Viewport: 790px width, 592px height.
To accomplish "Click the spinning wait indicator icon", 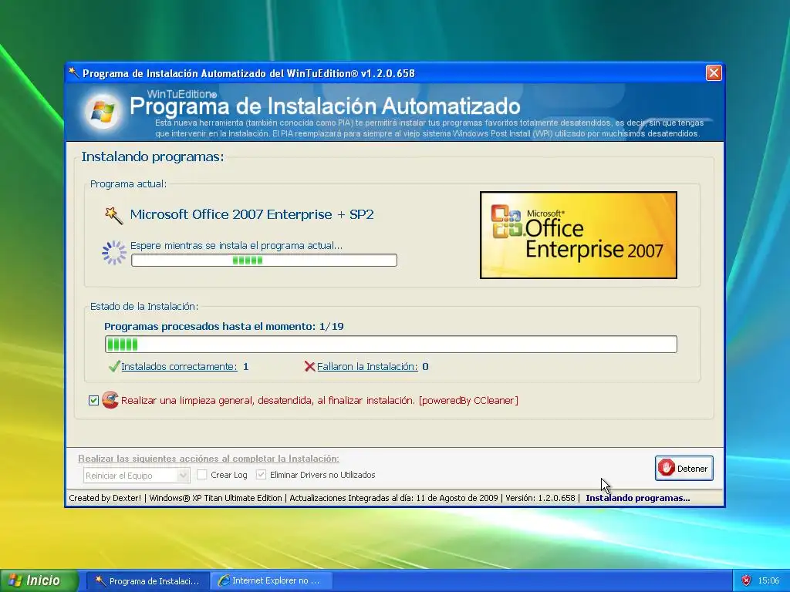I will click(x=114, y=253).
